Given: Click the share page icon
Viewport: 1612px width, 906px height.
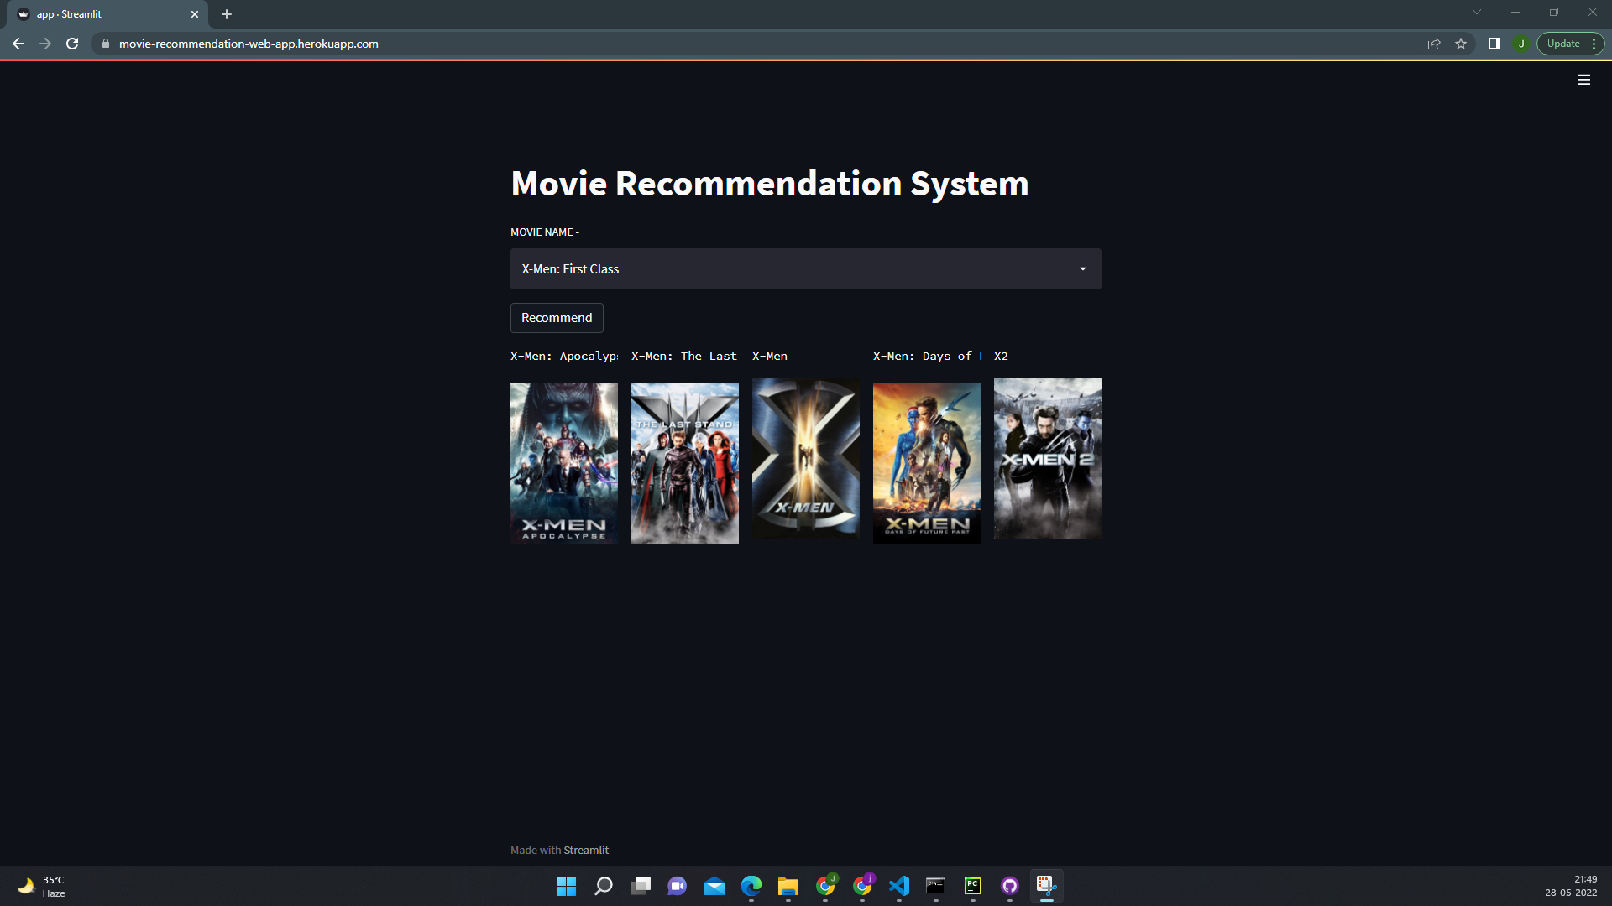Looking at the screenshot, I should click(x=1434, y=44).
